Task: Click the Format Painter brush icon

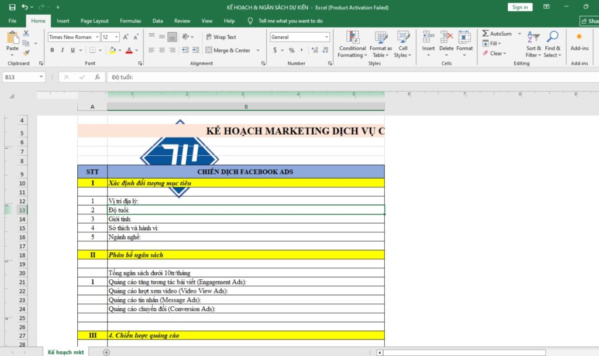Action: coord(26,53)
